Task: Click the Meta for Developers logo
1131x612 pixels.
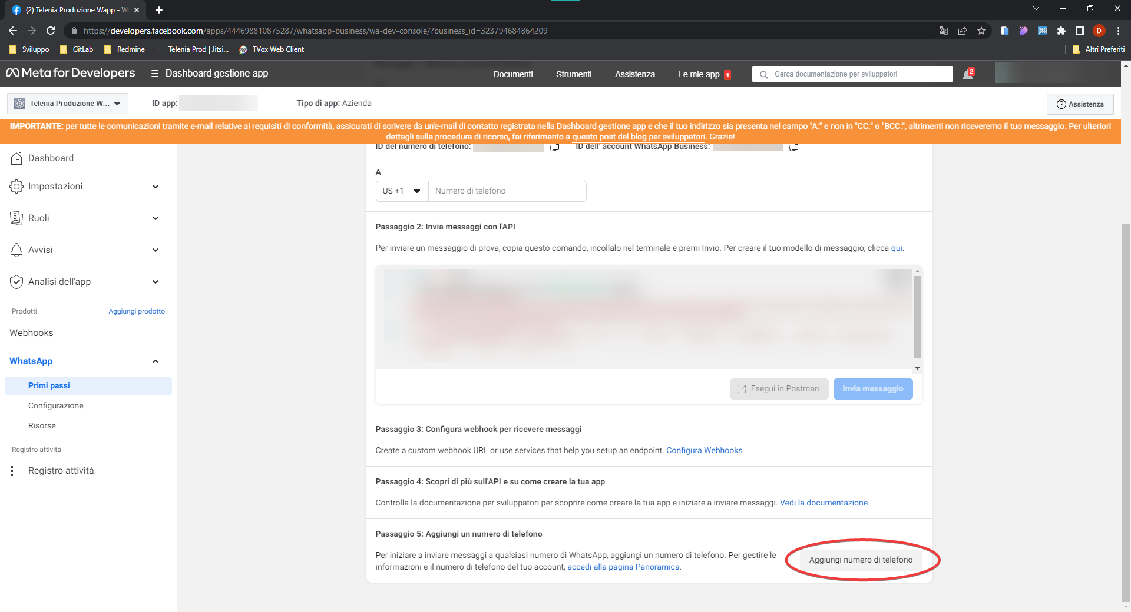Action: click(71, 73)
